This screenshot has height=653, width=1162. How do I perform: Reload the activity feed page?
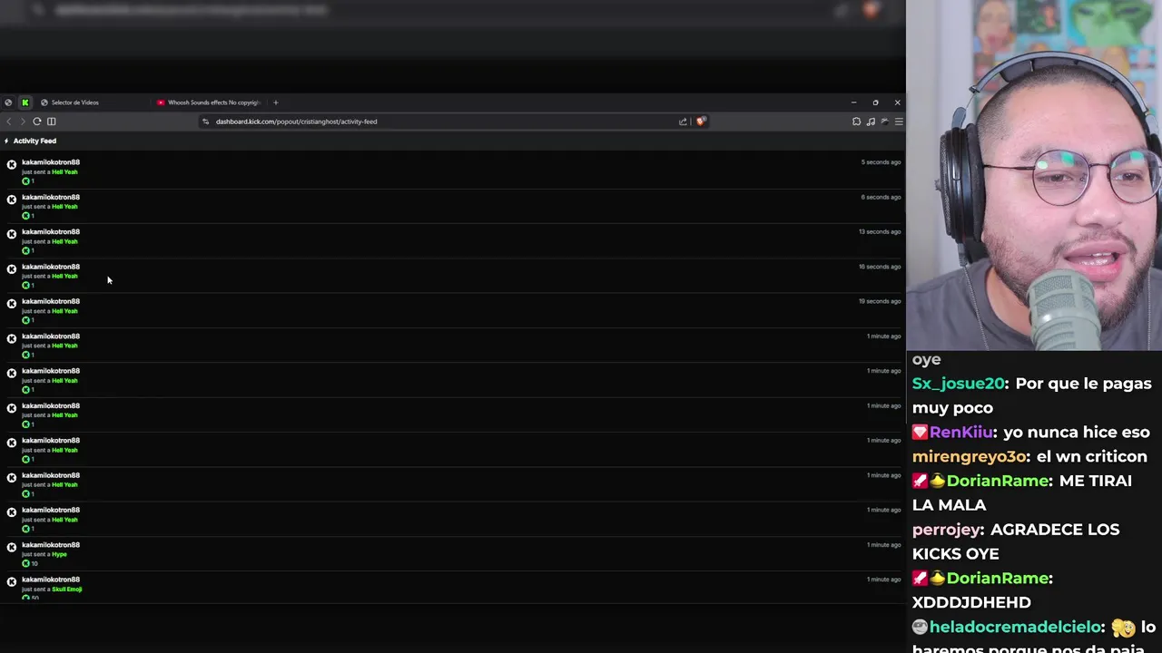(37, 122)
